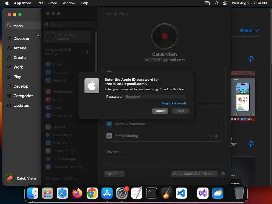The width and height of the screenshot is (272, 204).
Task: Click App Store icon in Dock
Action: tap(107, 193)
